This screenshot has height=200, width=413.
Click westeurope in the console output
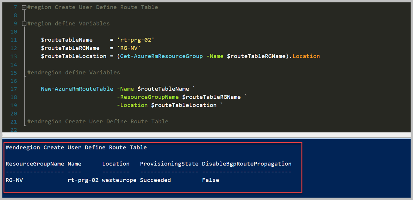[119, 180]
